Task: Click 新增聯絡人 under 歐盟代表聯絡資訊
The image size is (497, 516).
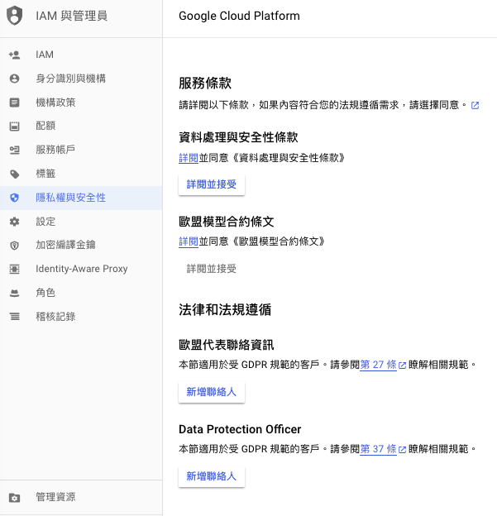Action: [212, 392]
